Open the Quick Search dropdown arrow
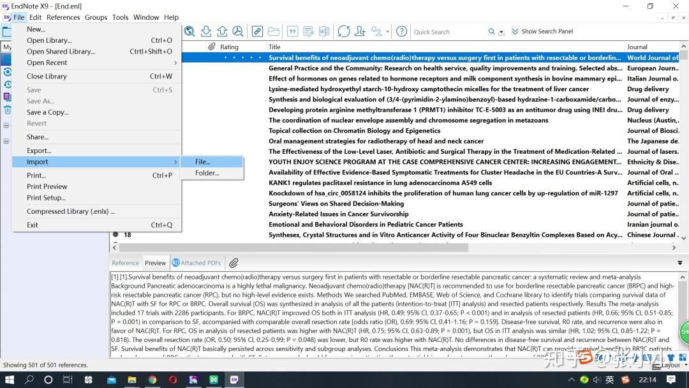 point(501,31)
